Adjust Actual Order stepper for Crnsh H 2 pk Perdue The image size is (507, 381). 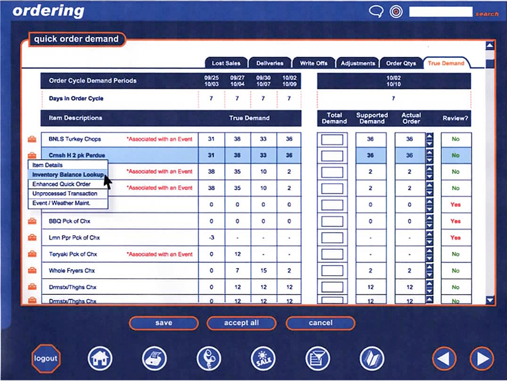[430, 155]
